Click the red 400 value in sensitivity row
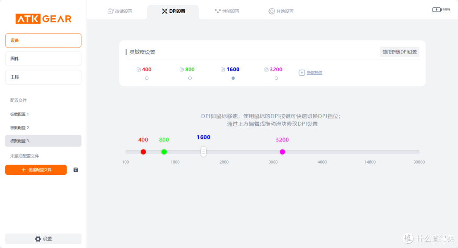 (x=147, y=70)
